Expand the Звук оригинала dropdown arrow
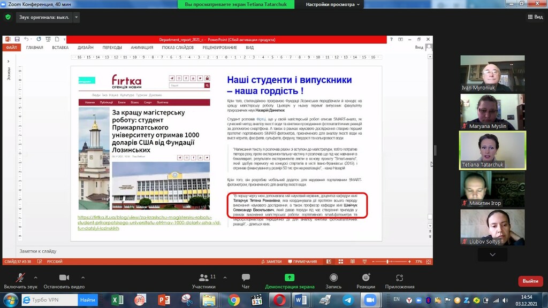 tap(76, 17)
